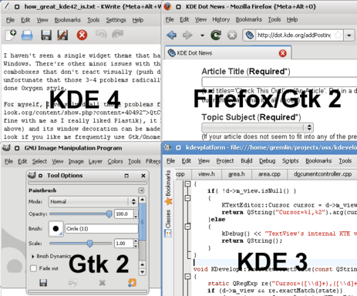Click the Bookmarks star icon in KDevelop sidebar
This screenshot has width=357, height=296.
click(168, 201)
